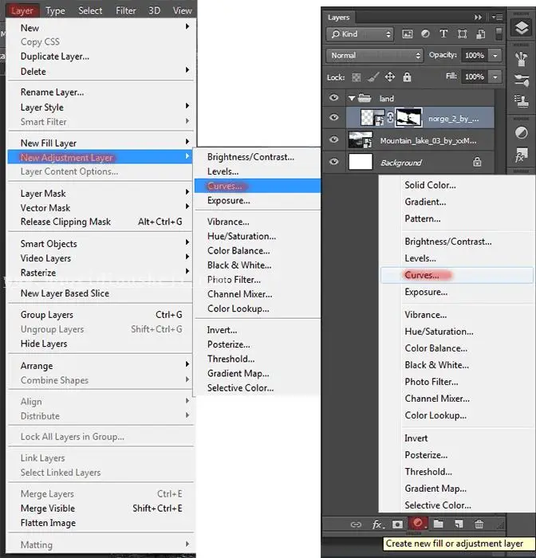Screen dimensions: 536x558
Task: Open the Brush Presets panel from dock
Action: (522, 59)
